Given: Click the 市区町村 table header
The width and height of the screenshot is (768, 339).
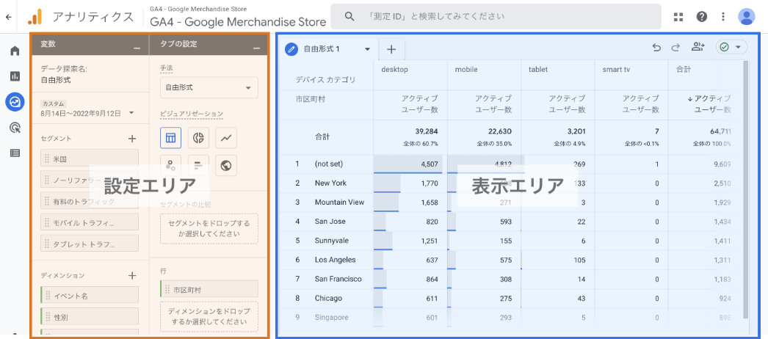Looking at the screenshot, I should [310, 99].
